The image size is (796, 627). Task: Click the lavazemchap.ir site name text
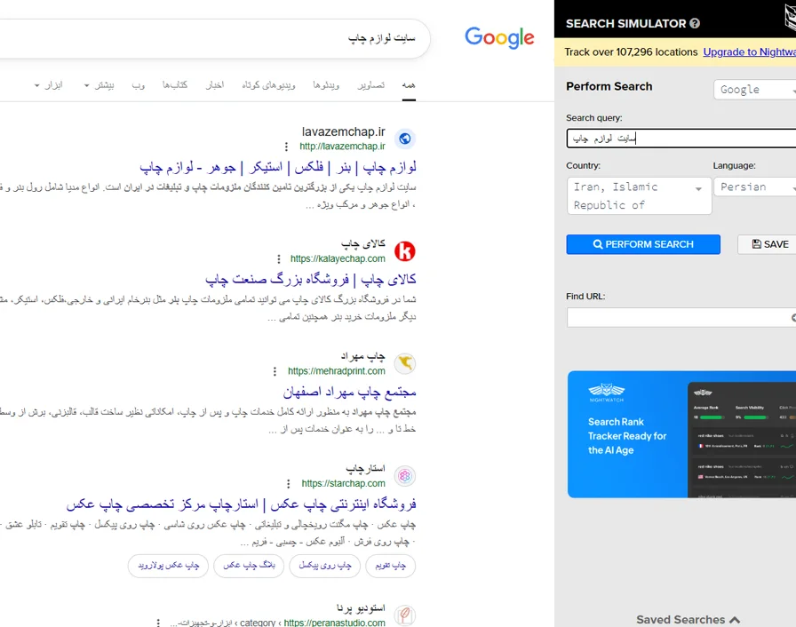[x=344, y=132]
